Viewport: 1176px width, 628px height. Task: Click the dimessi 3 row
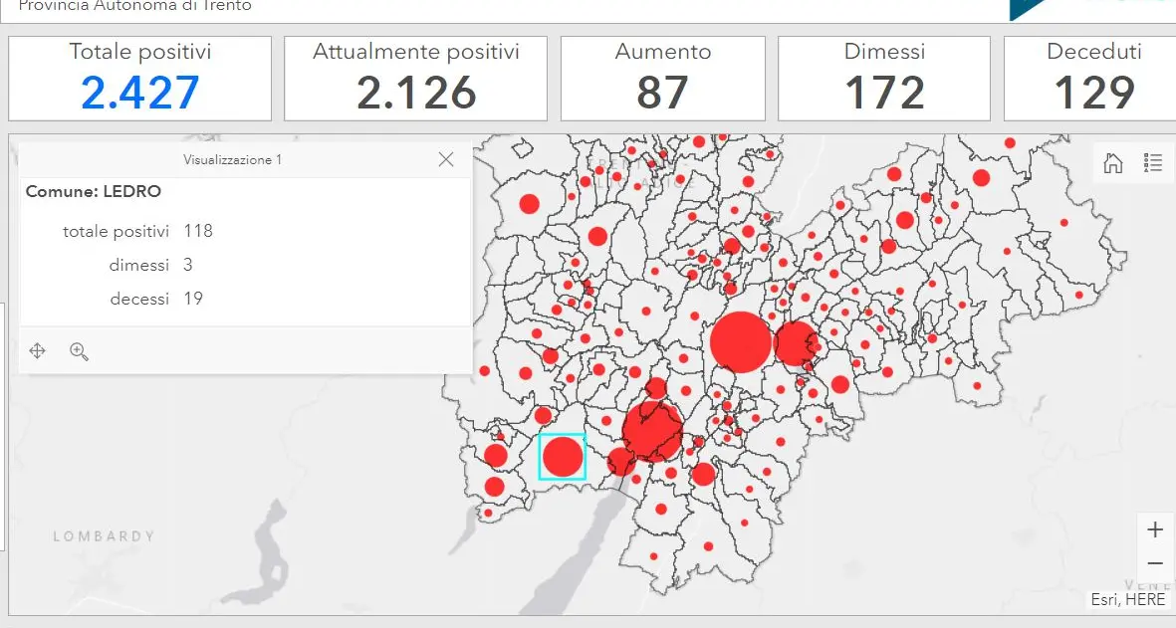150,265
